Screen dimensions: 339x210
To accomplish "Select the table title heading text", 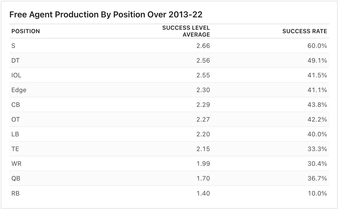I will pyautogui.click(x=106, y=15).
